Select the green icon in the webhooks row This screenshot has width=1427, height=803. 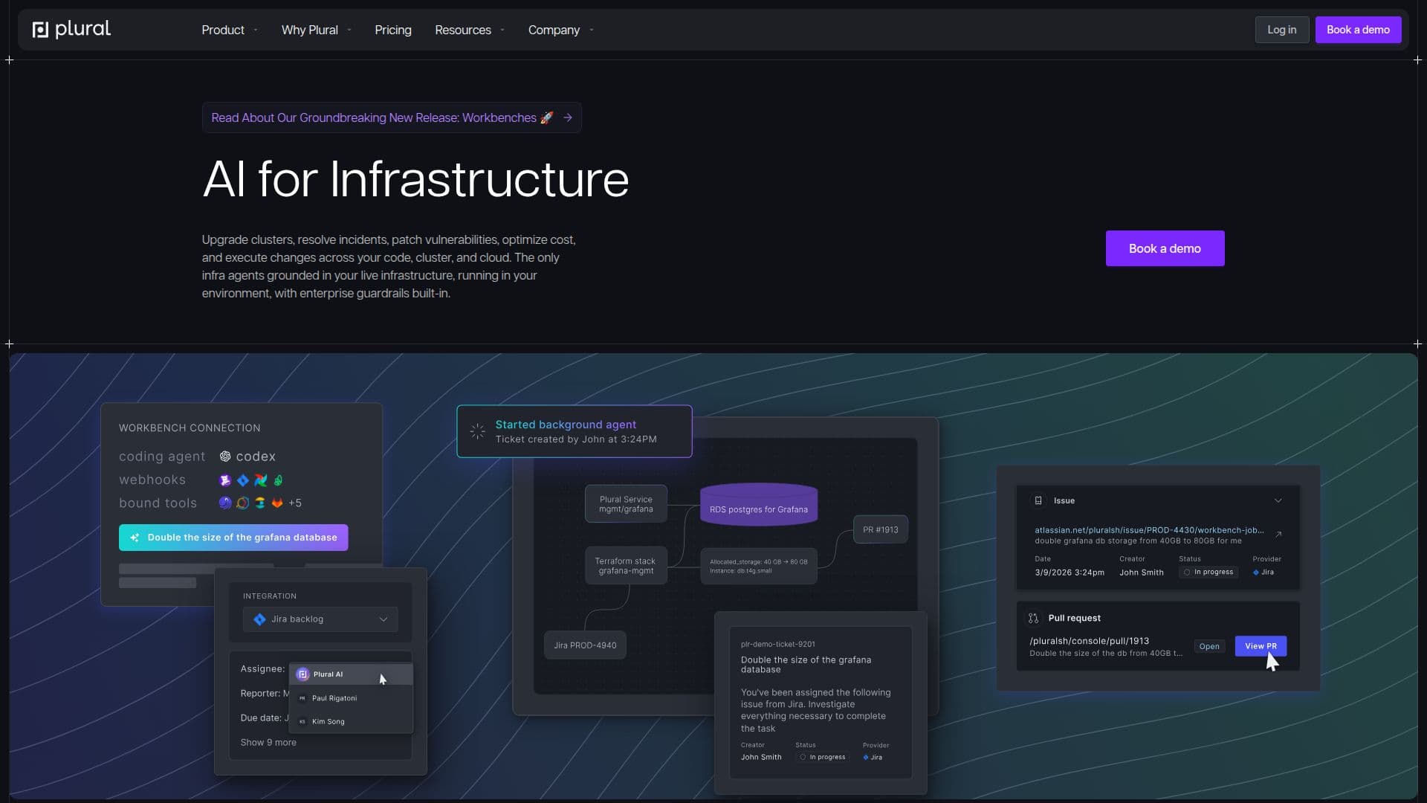[x=278, y=480]
